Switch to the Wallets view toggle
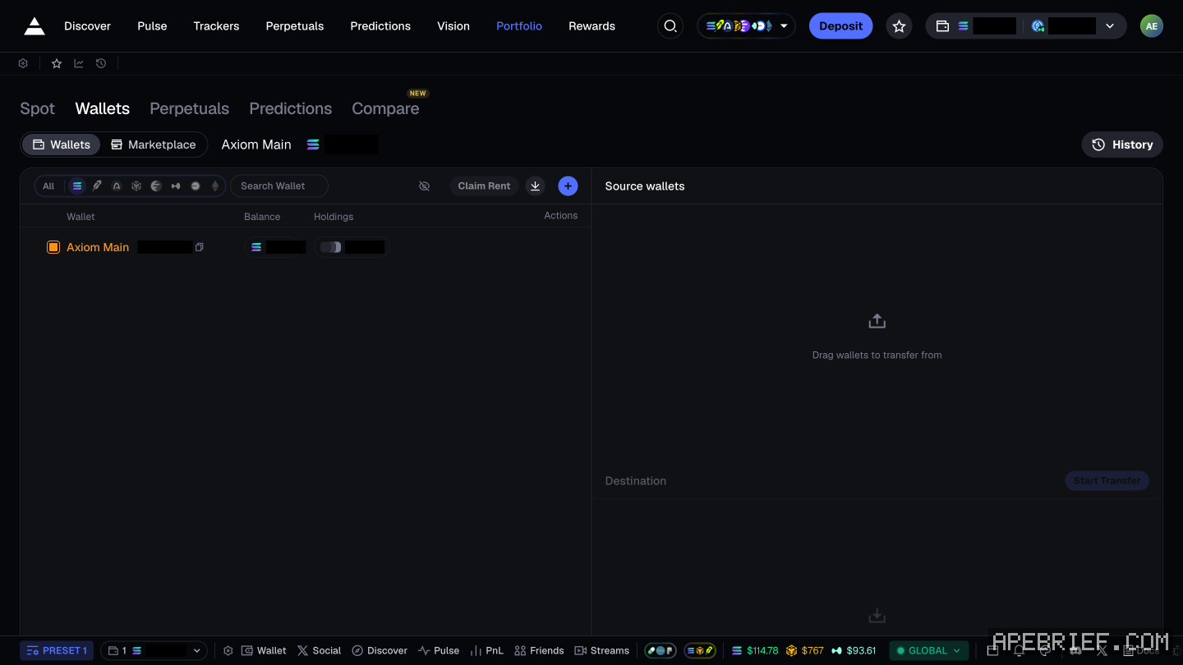Screen dimensions: 1183x665 62,144
